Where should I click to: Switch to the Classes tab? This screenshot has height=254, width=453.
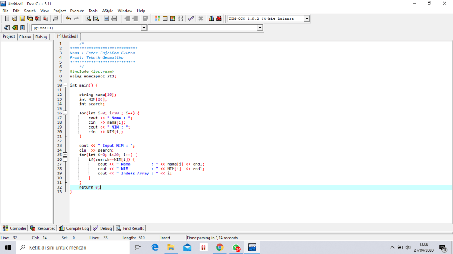pos(25,37)
